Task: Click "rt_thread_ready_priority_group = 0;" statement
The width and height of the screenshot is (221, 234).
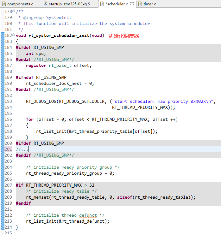Action: click(70, 173)
